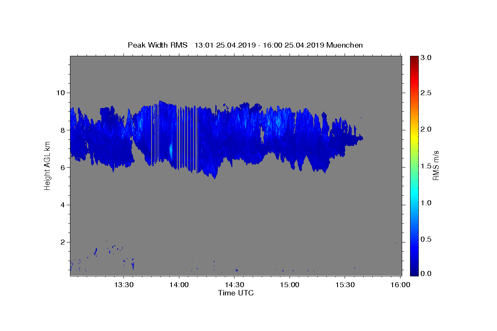The image size is (497, 331).
Task: Click the 15:00 time axis label
Action: tap(290, 285)
